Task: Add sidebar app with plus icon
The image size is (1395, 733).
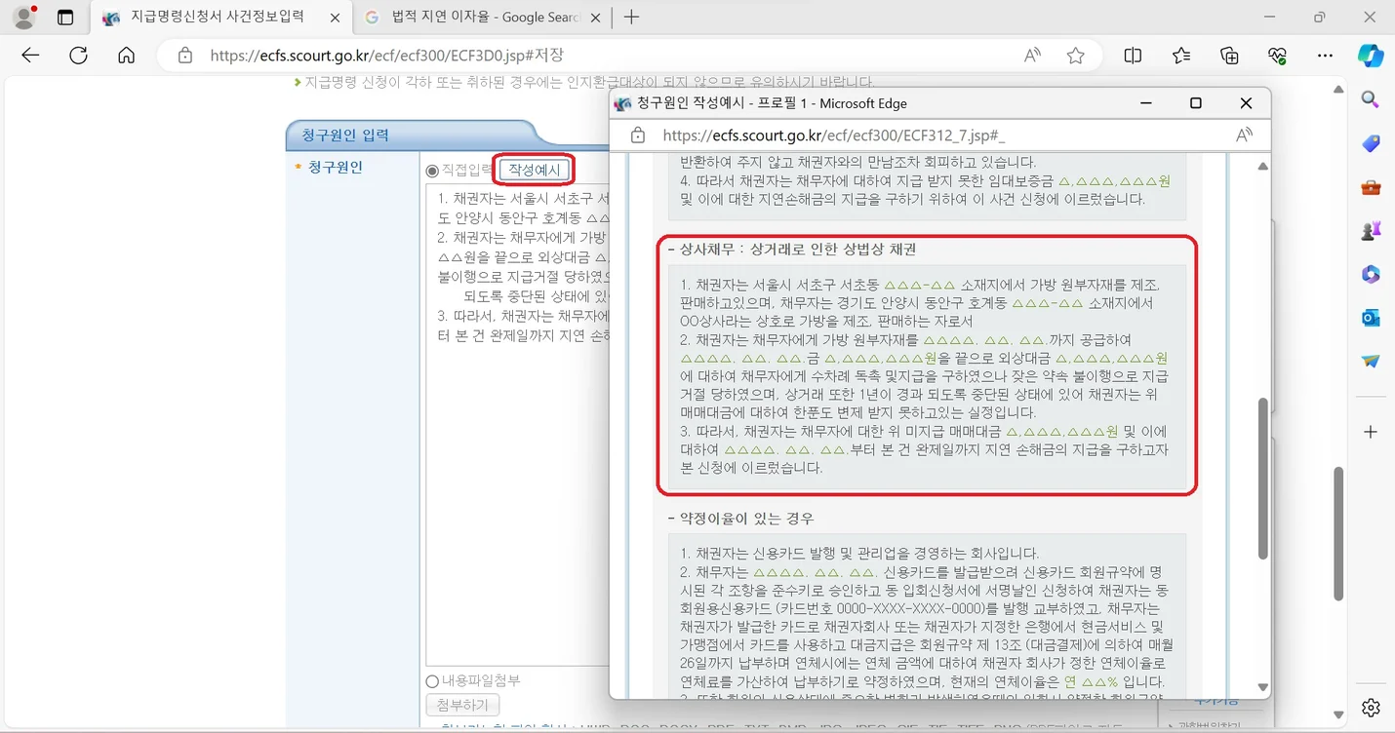Action: point(1371,432)
